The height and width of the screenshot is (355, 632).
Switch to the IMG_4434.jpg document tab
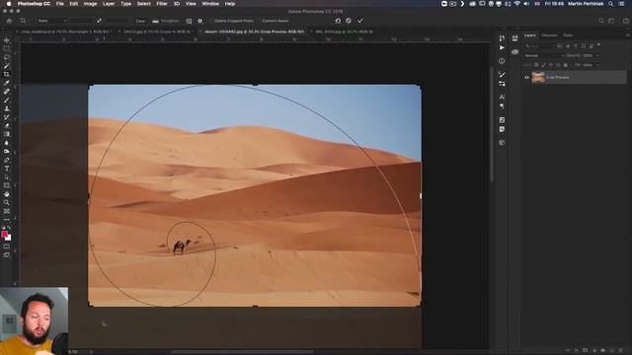pos(345,32)
